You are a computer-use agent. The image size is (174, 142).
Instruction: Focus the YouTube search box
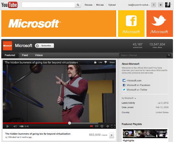[48, 5]
